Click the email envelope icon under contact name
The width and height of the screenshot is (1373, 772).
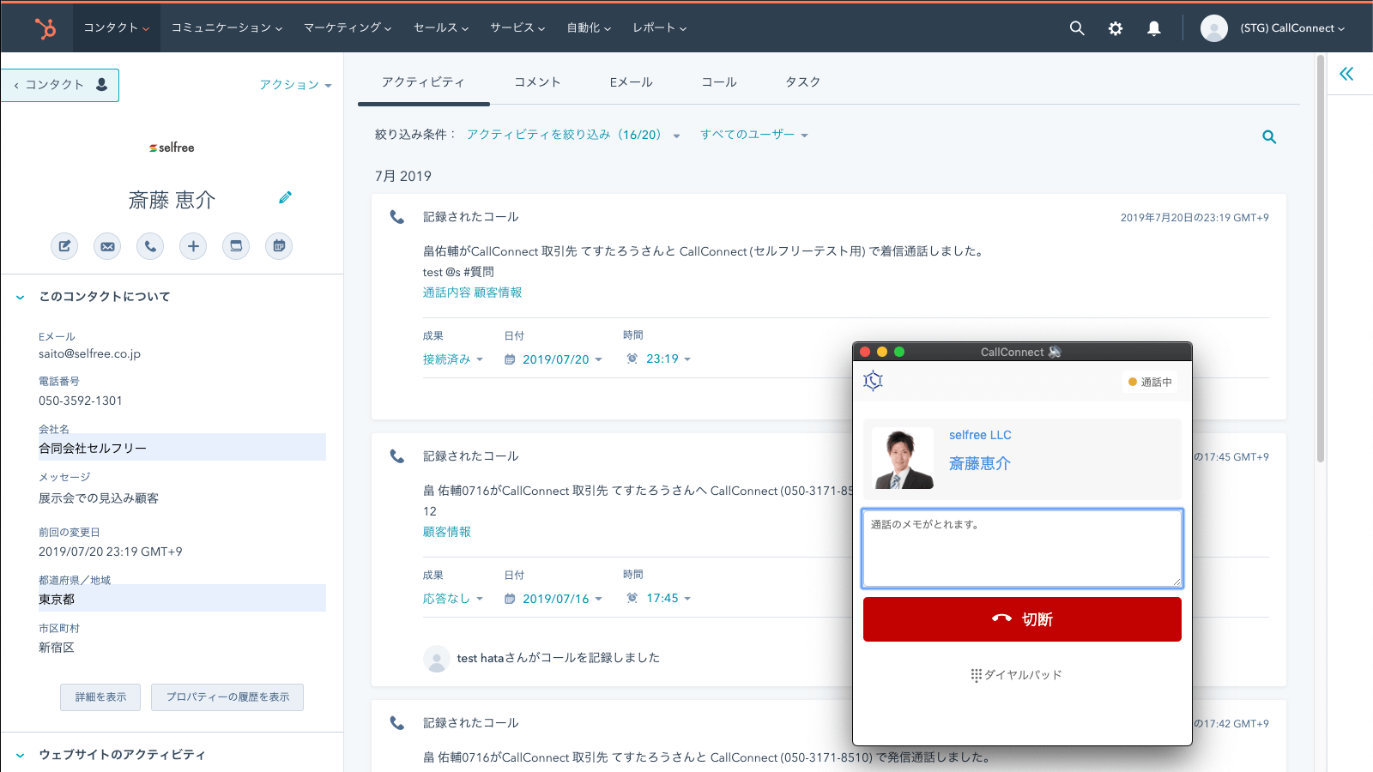pos(107,246)
